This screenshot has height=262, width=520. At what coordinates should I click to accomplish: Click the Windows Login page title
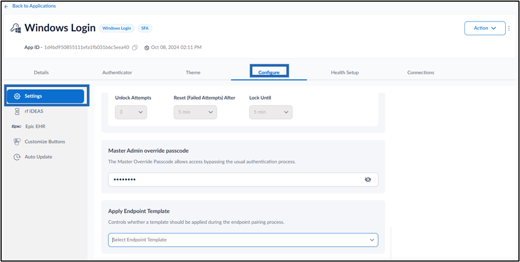pyautogui.click(x=60, y=28)
